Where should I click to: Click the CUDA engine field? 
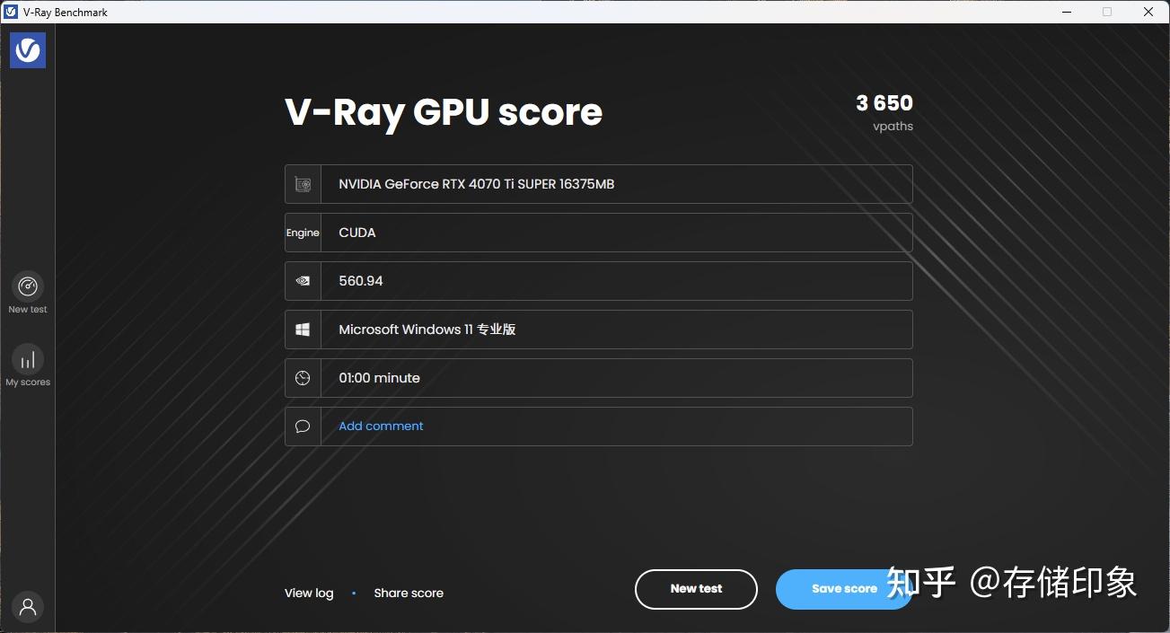point(620,232)
